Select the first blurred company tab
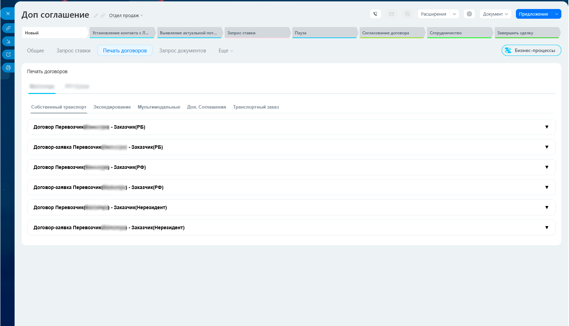The image size is (569, 326). pos(42,86)
